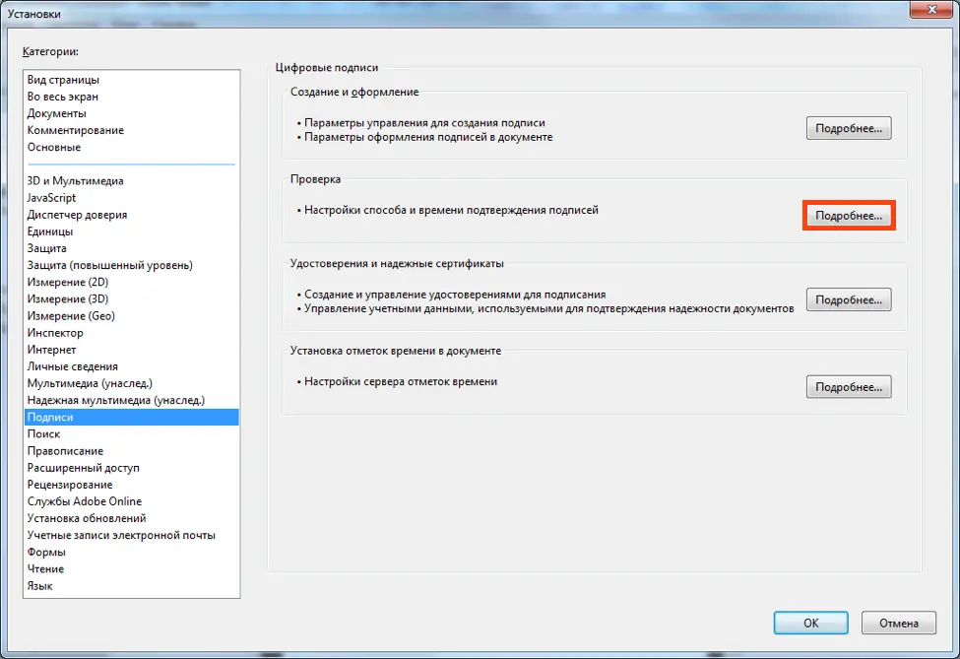
Task: Select Язык category at list bottom
Action: coord(40,586)
